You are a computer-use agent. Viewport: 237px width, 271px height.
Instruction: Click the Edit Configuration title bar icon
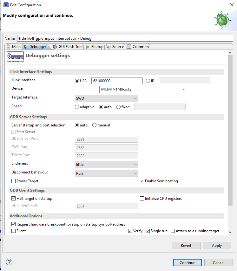click(6, 5)
